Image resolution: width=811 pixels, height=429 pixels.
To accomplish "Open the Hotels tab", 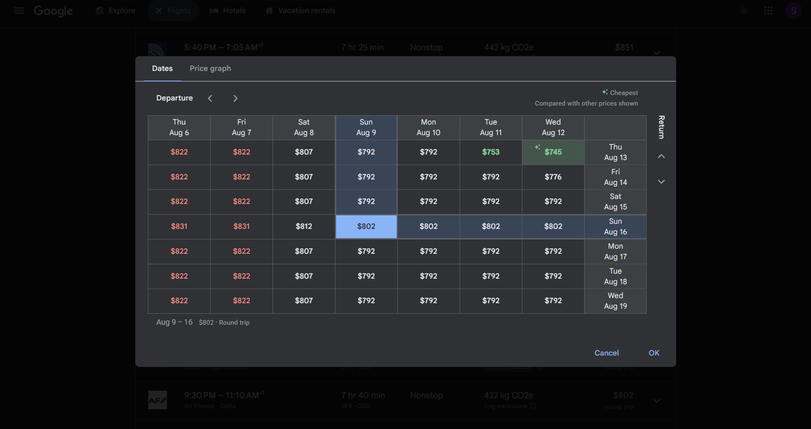I will pos(228,11).
